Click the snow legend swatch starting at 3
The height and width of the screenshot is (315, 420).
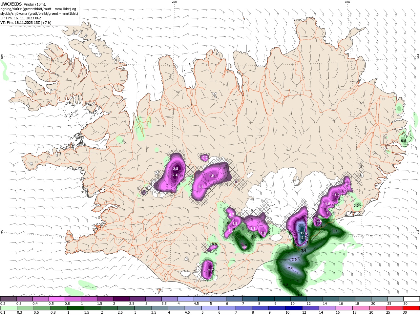point(153,299)
